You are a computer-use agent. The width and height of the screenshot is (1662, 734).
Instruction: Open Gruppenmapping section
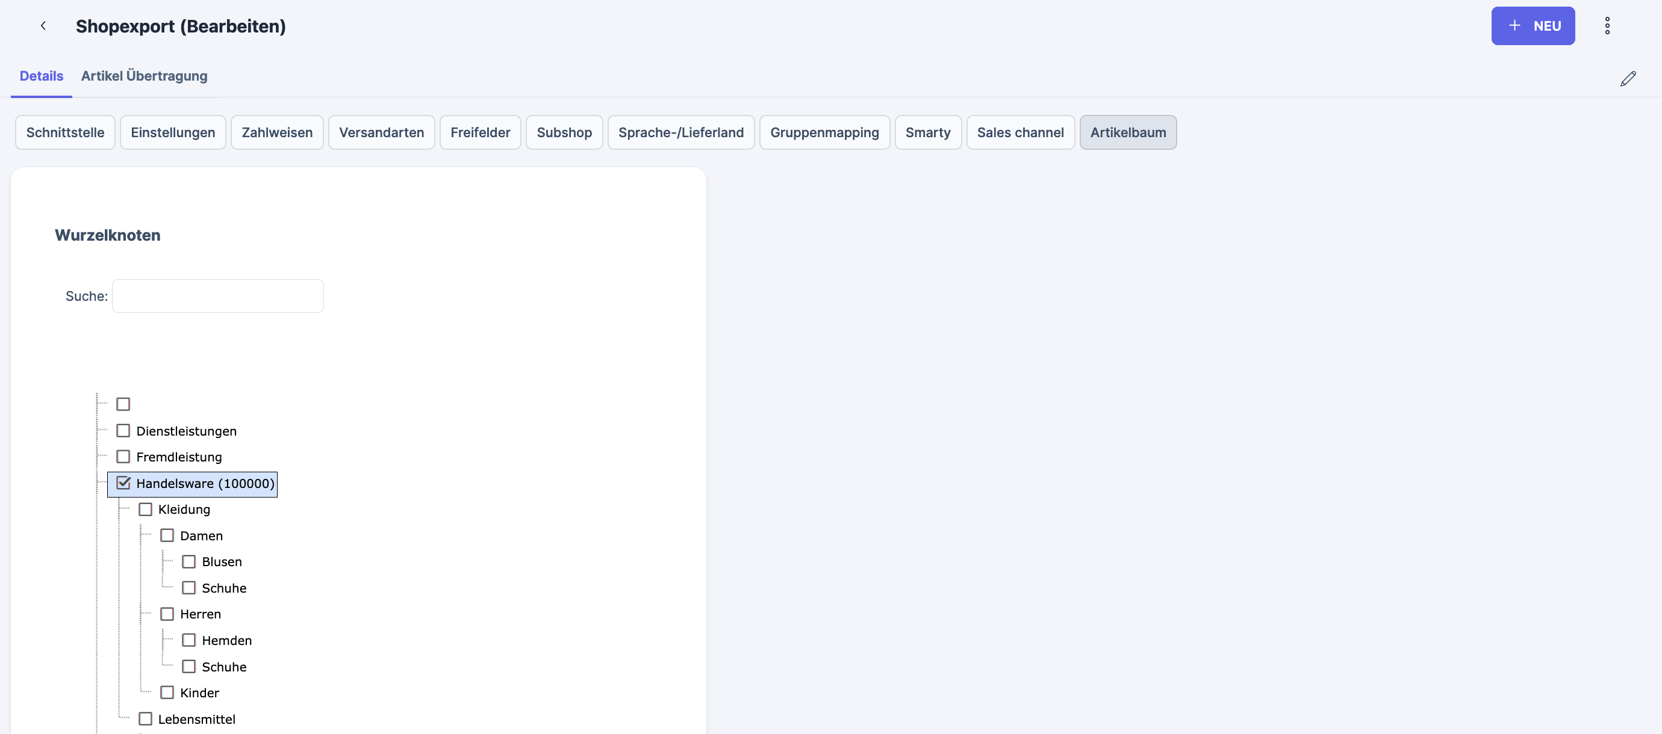click(x=824, y=133)
